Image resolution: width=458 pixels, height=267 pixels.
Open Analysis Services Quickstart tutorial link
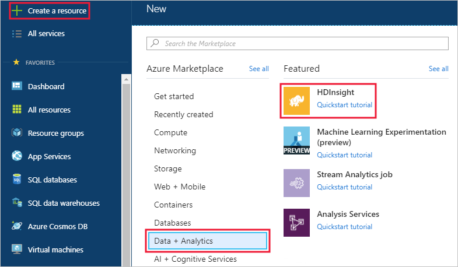point(344,227)
